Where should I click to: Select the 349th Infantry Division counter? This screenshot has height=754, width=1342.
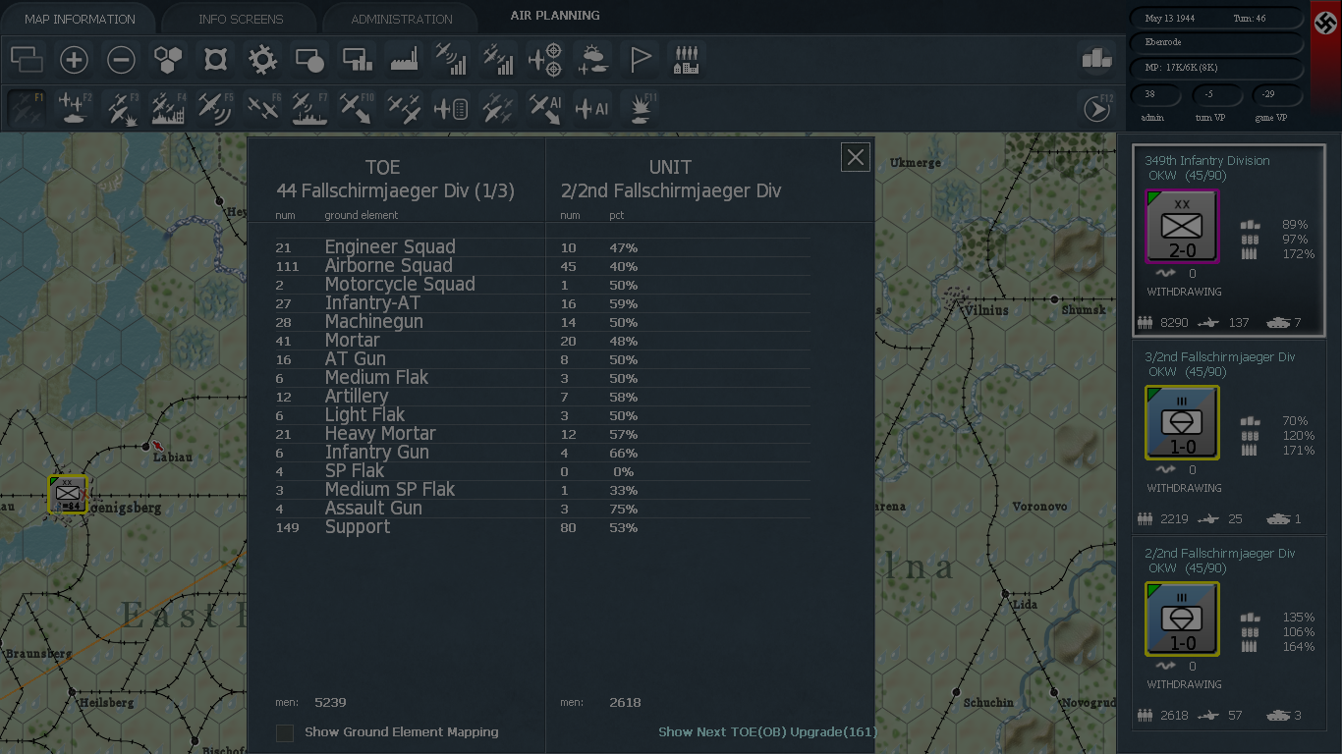point(1183,227)
